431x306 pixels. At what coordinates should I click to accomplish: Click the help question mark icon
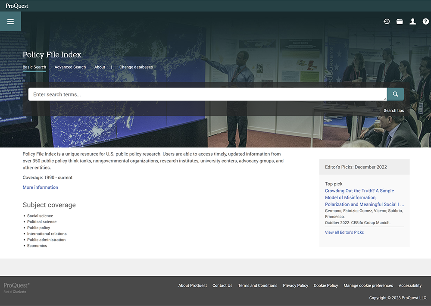tap(425, 22)
